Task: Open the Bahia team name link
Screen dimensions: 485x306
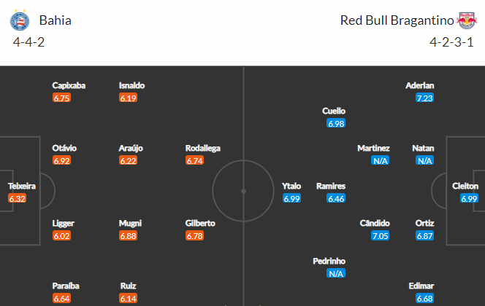Action: point(56,20)
